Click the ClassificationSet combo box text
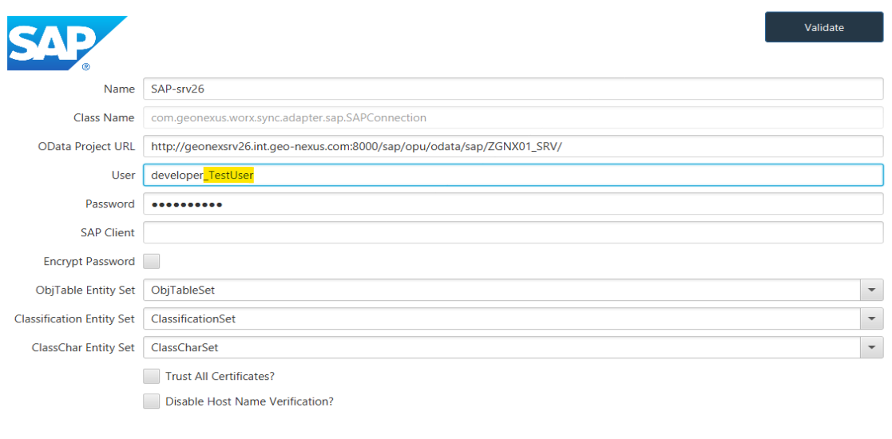The width and height of the screenshot is (892, 439). click(193, 319)
